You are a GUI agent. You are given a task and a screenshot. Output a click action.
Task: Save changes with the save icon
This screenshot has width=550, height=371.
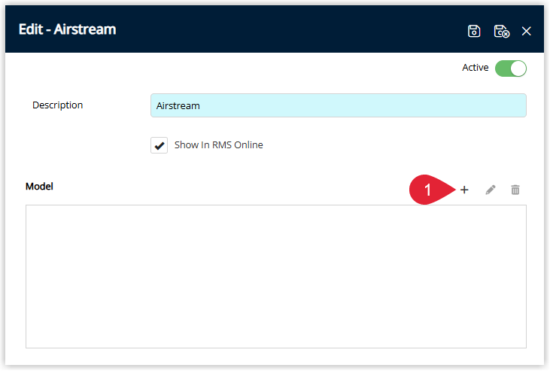473,31
